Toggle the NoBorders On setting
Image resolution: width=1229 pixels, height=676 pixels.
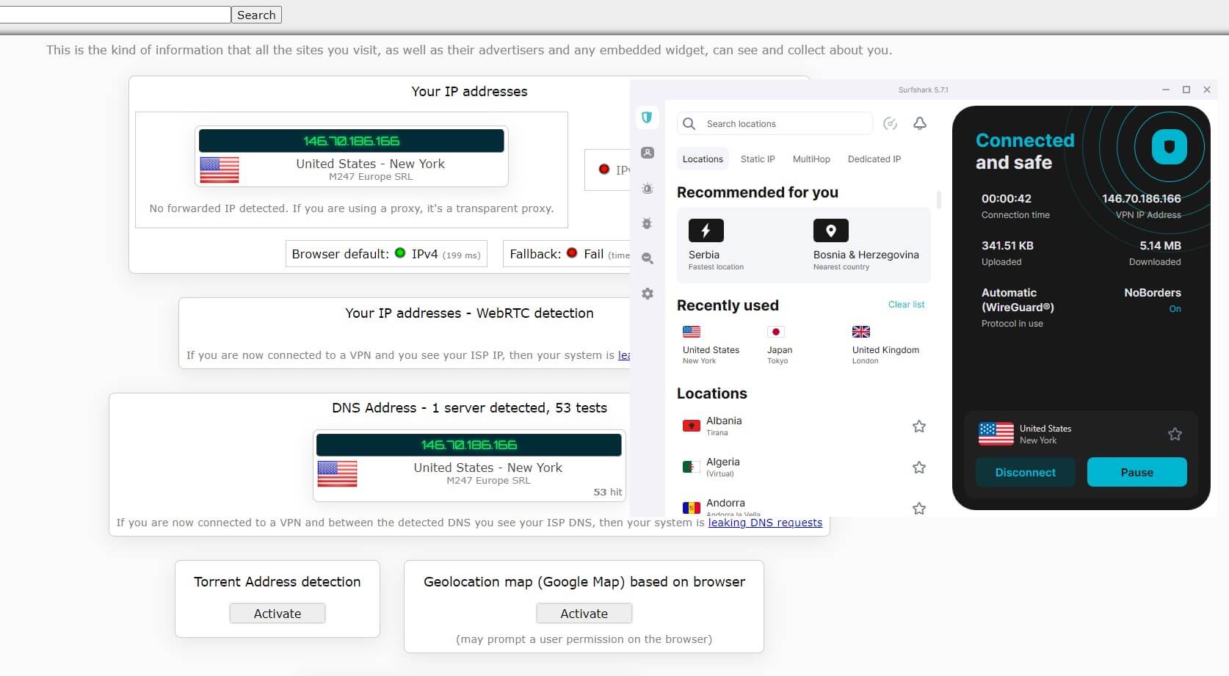click(x=1175, y=309)
